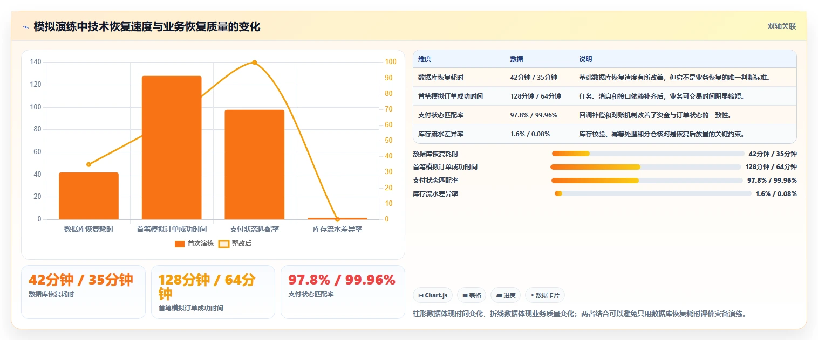Click progress value 1.6% / 0.08%
The image size is (818, 340).
tap(776, 194)
